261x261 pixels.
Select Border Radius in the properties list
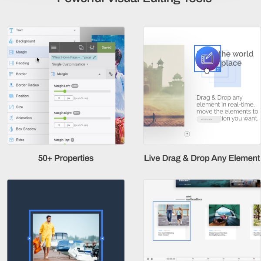[x=27, y=85]
